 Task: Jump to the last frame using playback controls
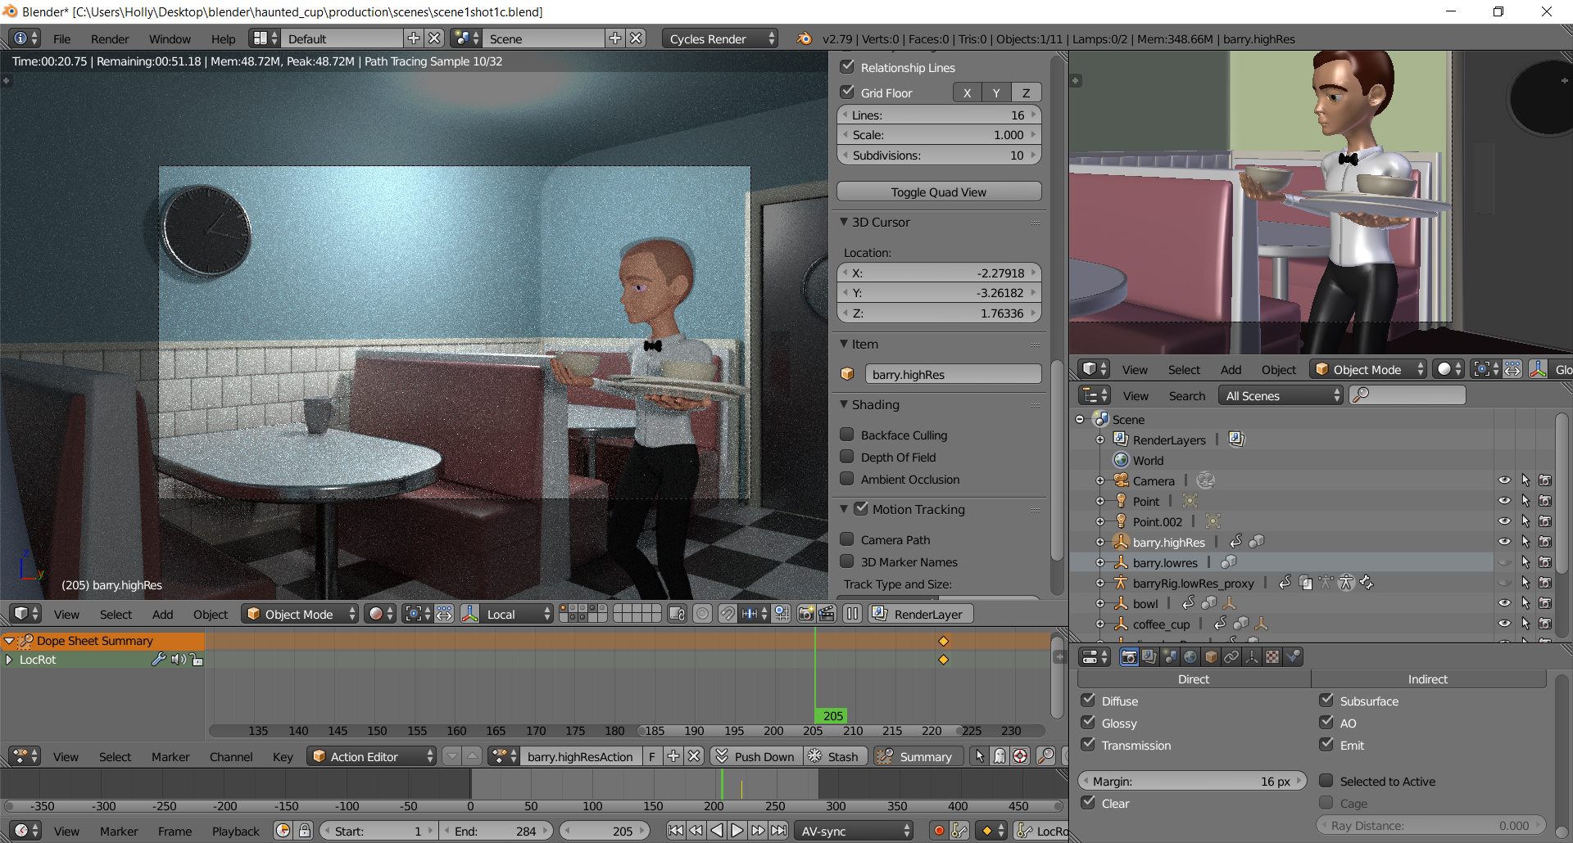(780, 830)
